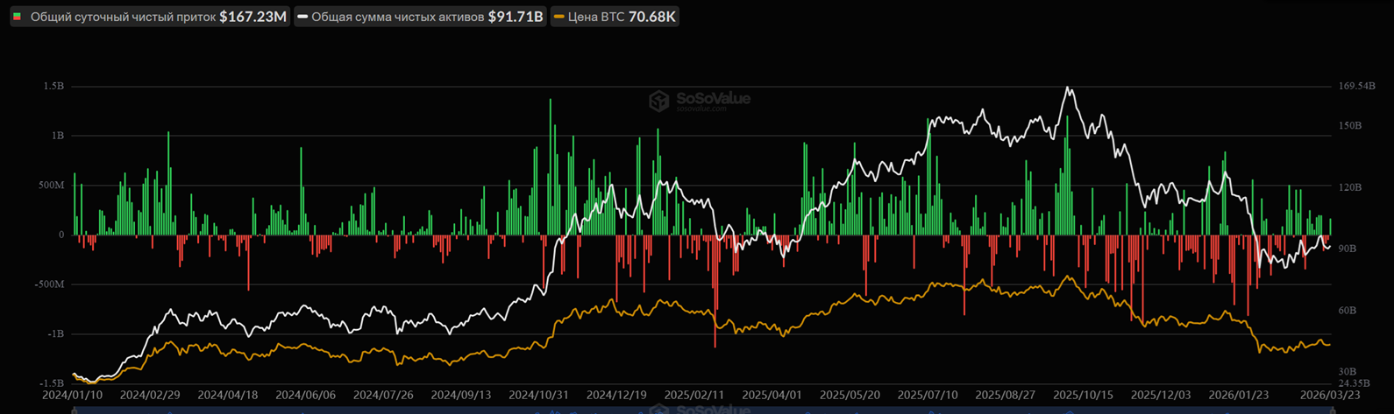Click the 2026/03/23 end date on the x-axis
This screenshot has height=414, width=1394.
[x=1330, y=395]
